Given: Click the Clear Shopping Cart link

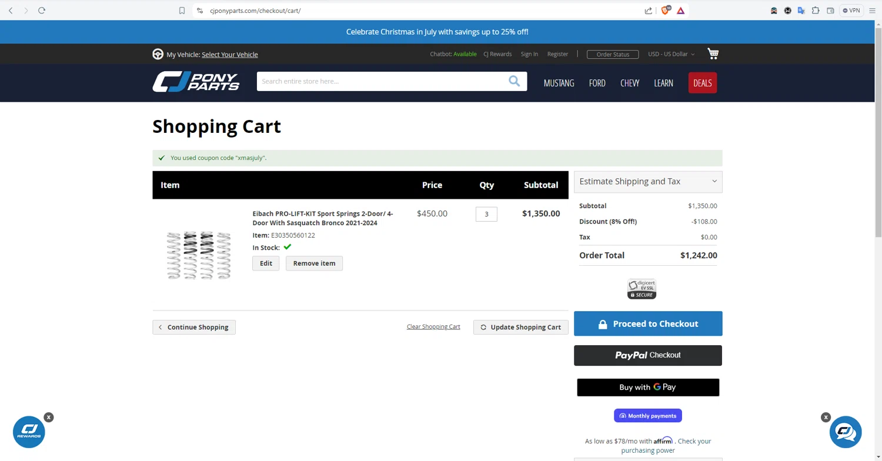Looking at the screenshot, I should click(433, 327).
